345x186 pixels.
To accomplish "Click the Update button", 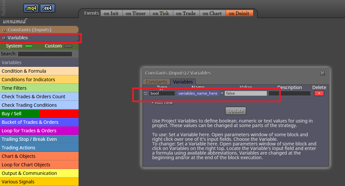I will tap(235, 111).
